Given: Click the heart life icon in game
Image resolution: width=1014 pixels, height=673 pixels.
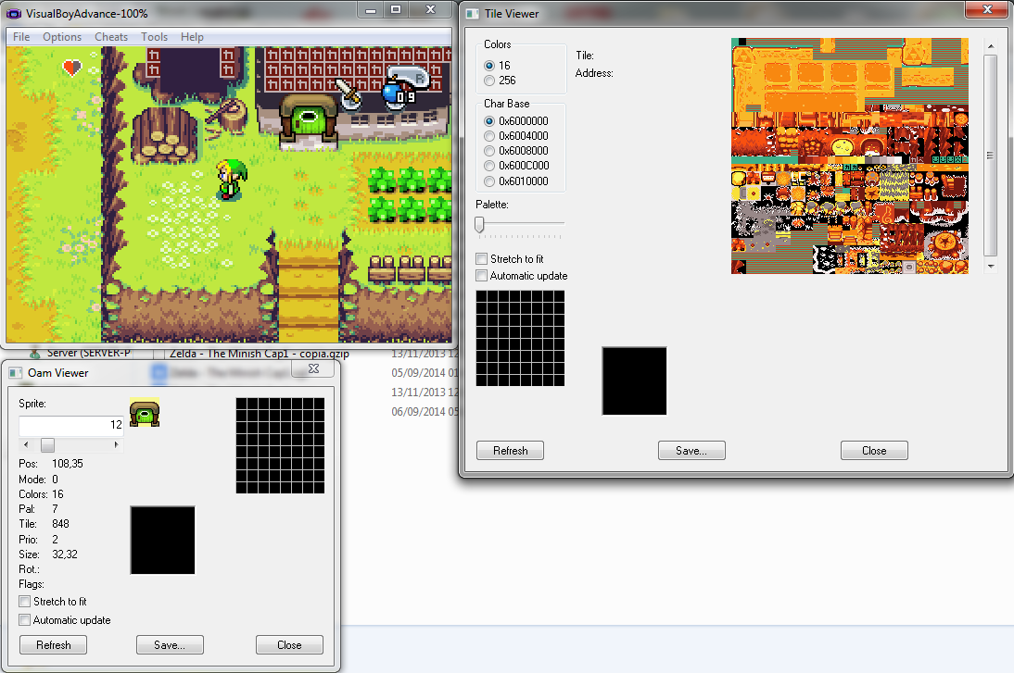Looking at the screenshot, I should [71, 68].
